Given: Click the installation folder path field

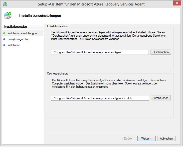Looking at the screenshot, I should 100,52.
